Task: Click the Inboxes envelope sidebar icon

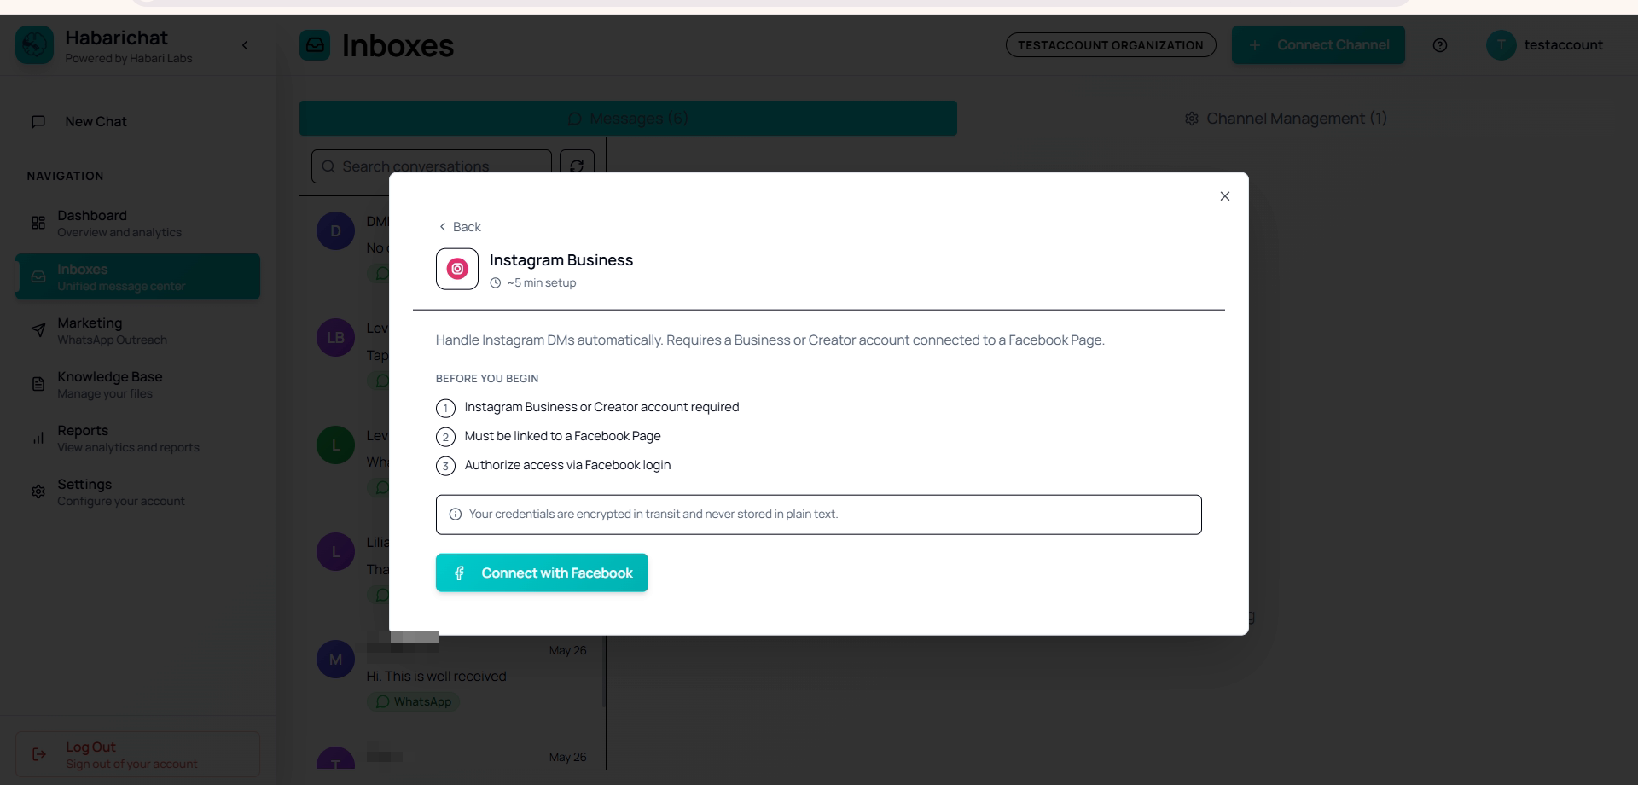Action: pos(38,276)
